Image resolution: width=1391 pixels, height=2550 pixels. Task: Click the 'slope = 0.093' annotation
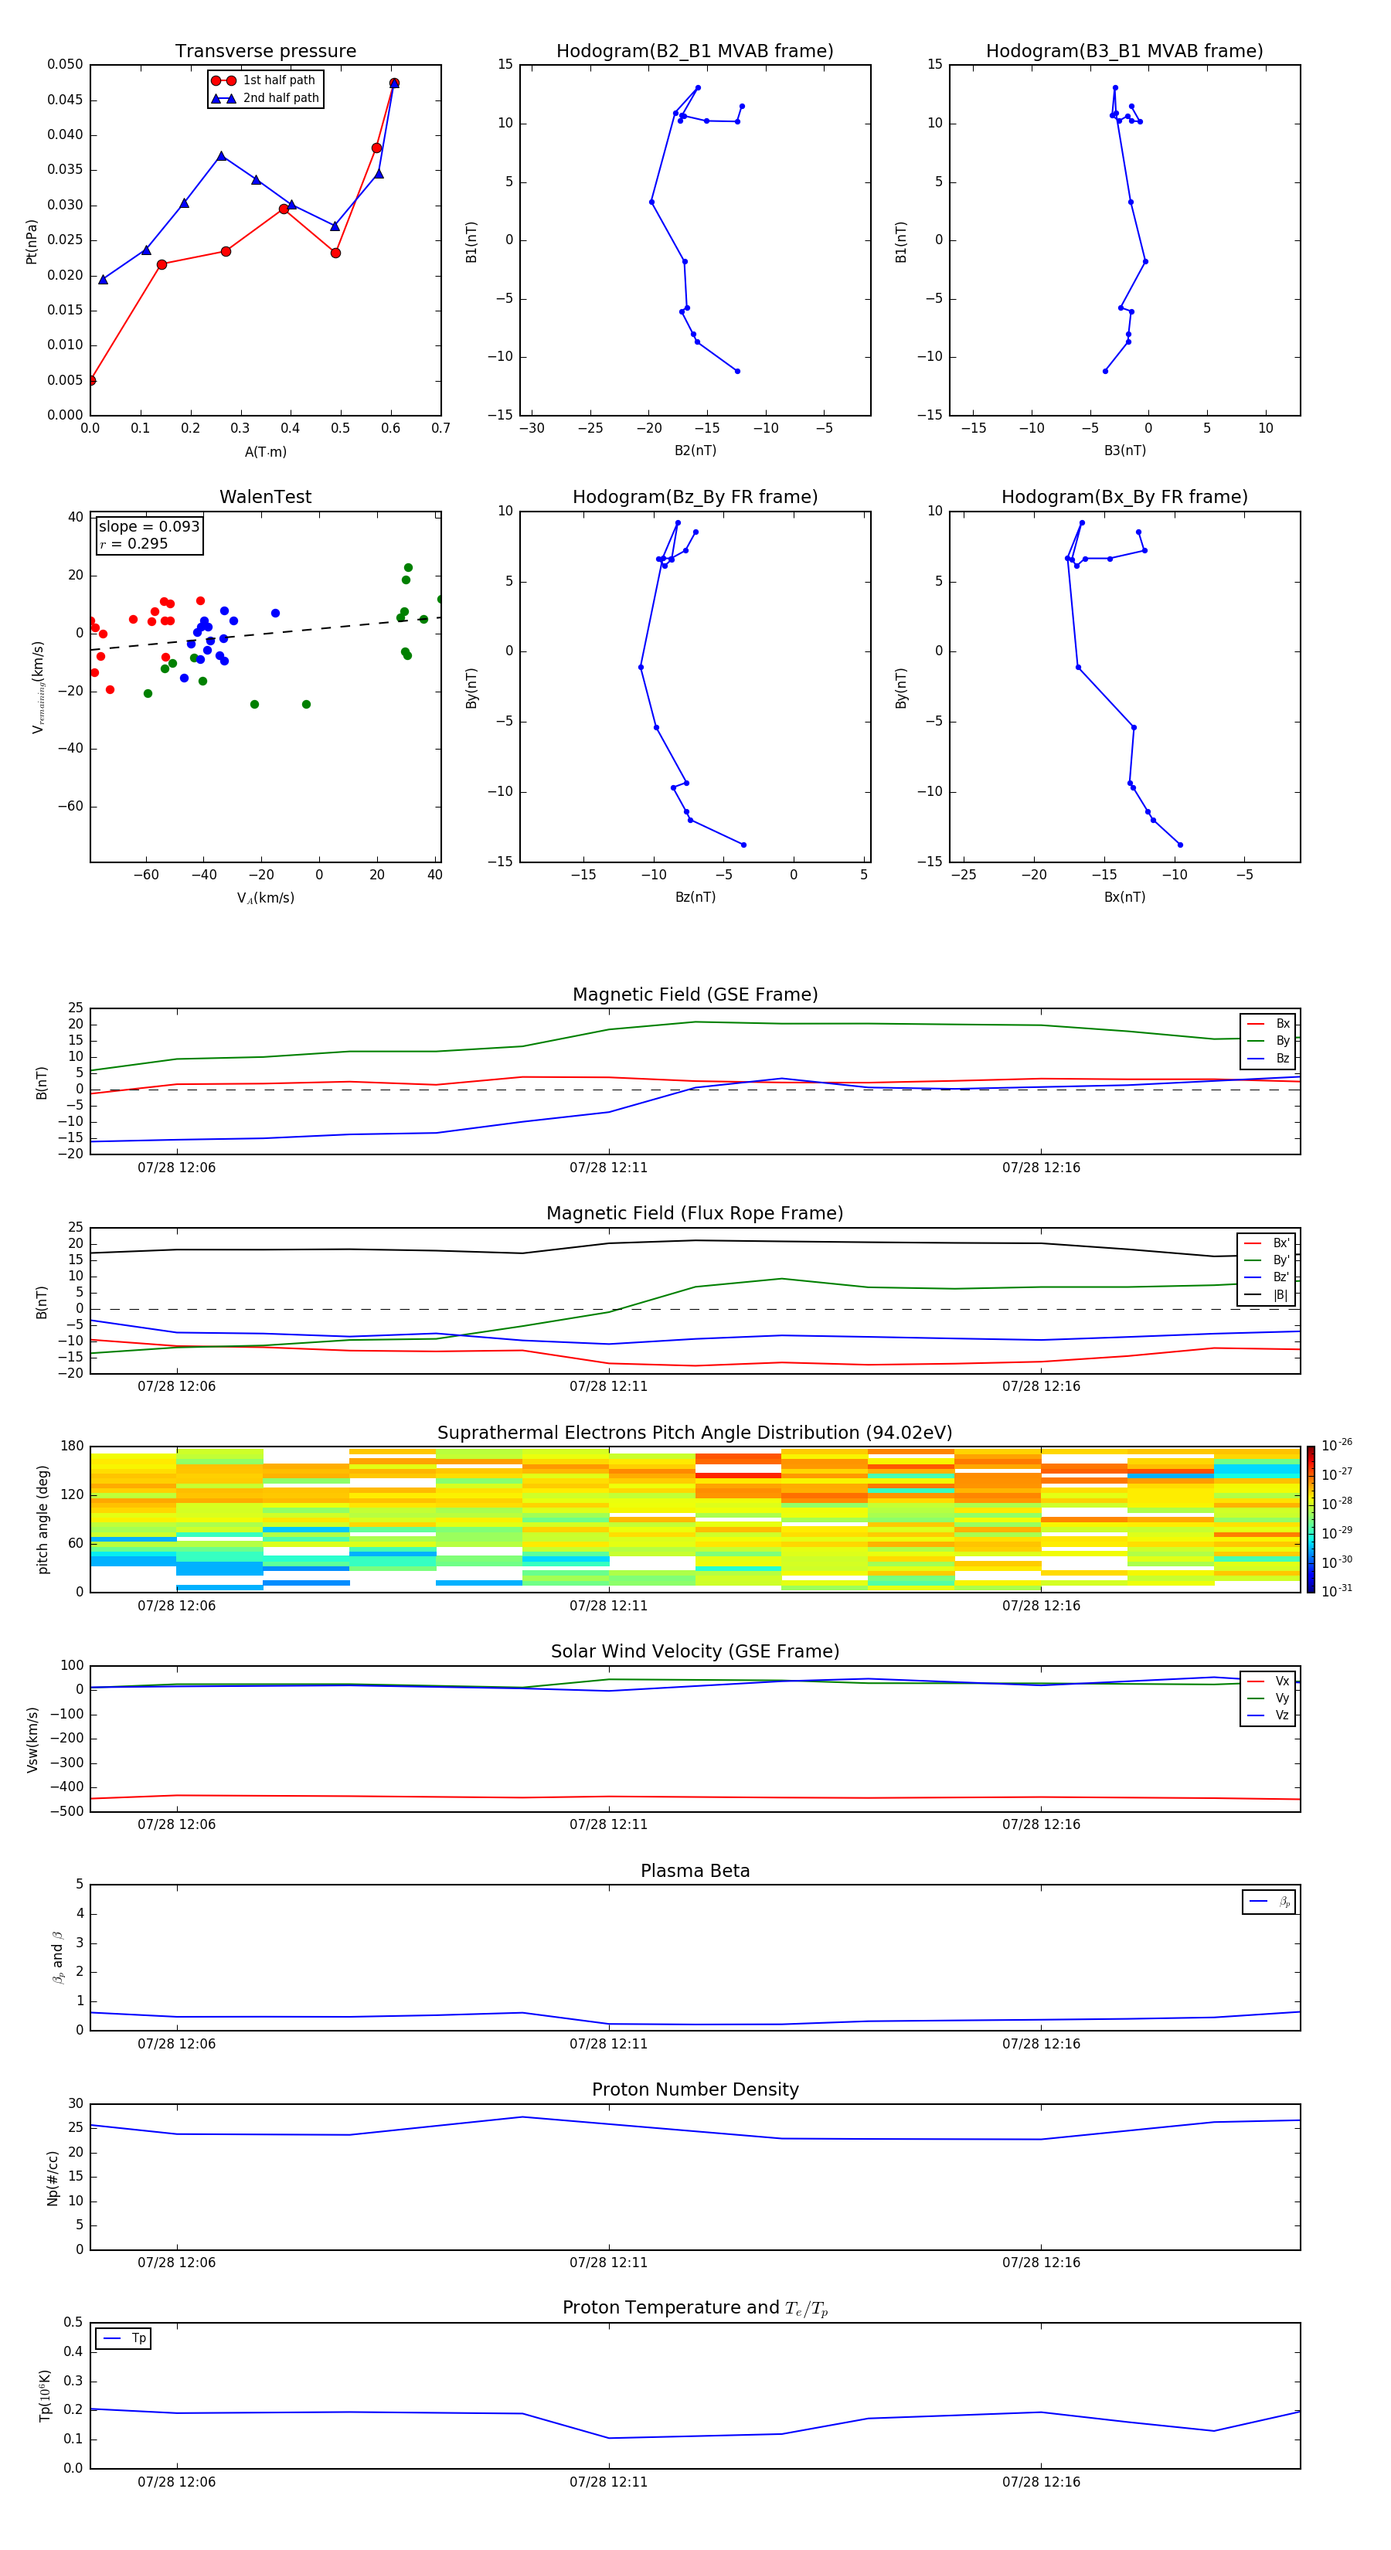tap(148, 527)
